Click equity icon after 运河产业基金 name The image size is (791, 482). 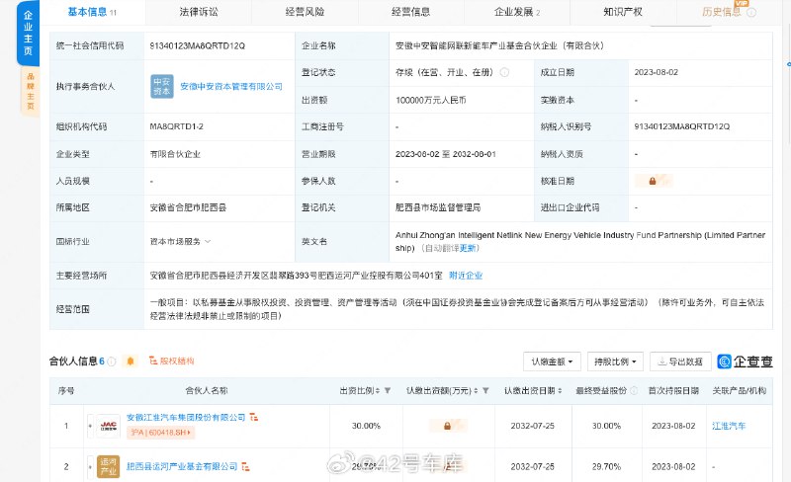(x=245, y=467)
